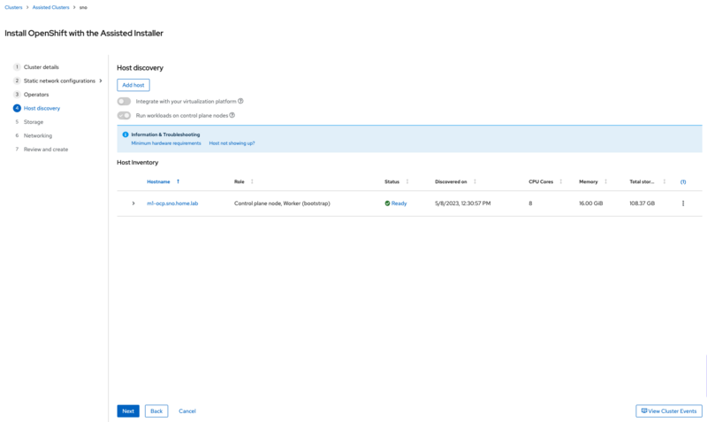
Task: Go to Review and create step
Action: (x=46, y=150)
